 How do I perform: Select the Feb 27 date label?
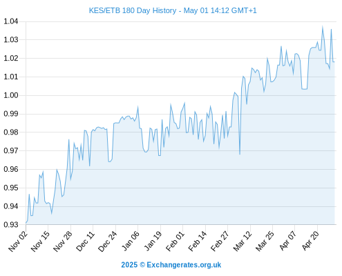tap(220, 241)
